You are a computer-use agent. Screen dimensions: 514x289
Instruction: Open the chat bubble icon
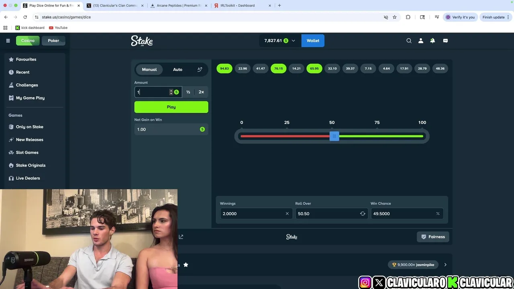coord(445,41)
